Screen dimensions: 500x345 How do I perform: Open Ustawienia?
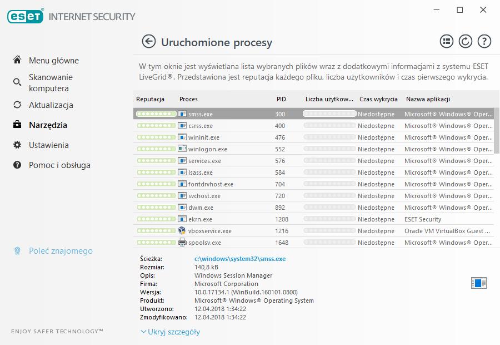point(49,145)
